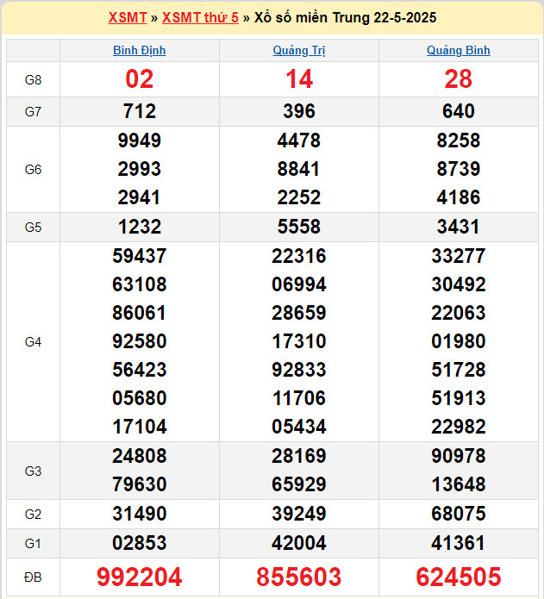Image resolution: width=544 pixels, height=599 pixels.
Task: Select the G4 number 63108
Action: click(140, 284)
